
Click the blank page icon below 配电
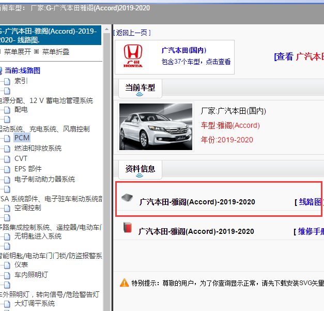pyautogui.click(x=7, y=119)
